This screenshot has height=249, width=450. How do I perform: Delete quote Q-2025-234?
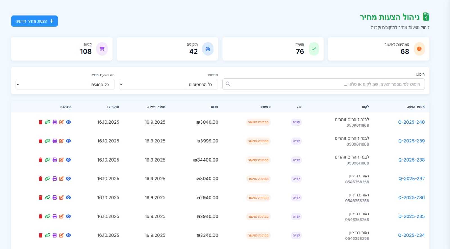[40, 235]
